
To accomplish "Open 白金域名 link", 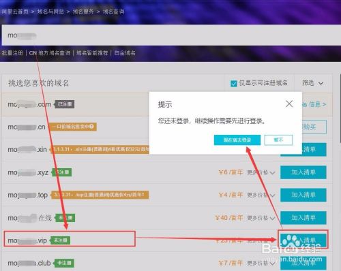I will coord(125,53).
